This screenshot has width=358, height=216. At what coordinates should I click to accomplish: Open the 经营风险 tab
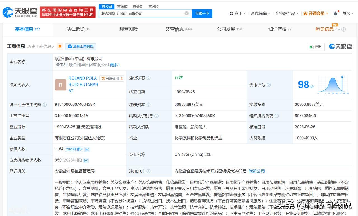coord(129,29)
